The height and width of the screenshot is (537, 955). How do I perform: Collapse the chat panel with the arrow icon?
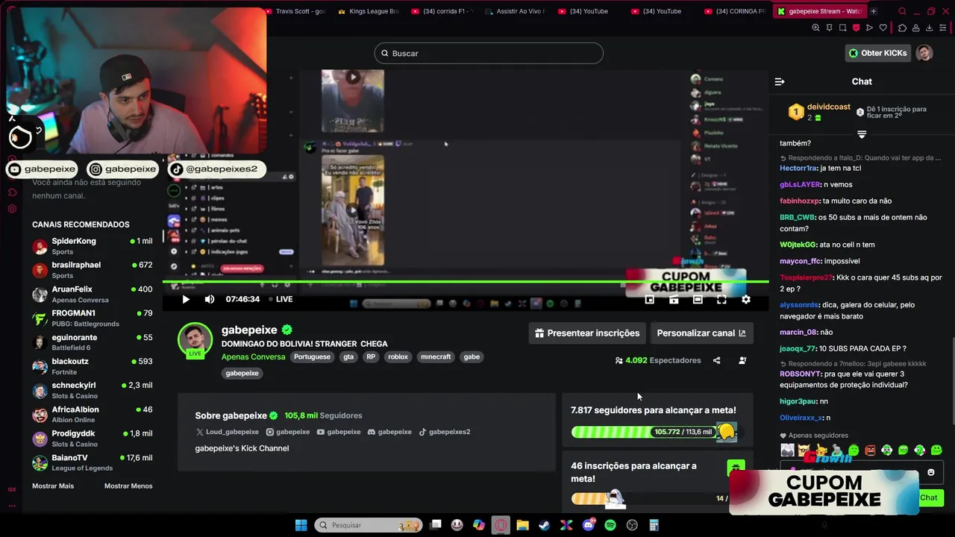[780, 81]
